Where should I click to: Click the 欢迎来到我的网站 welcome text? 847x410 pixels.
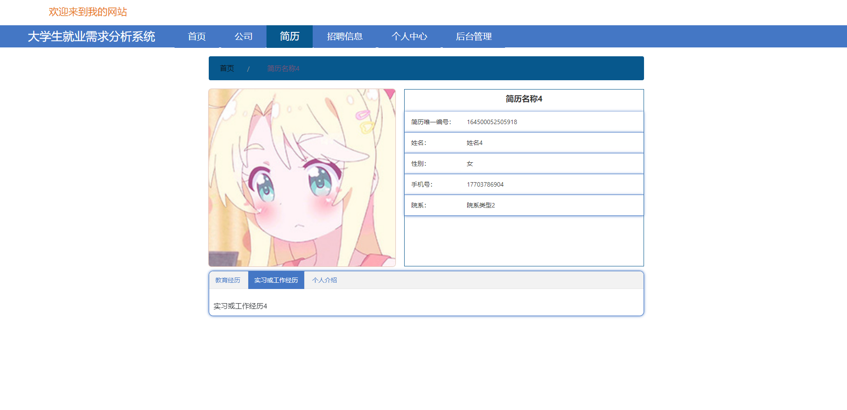(88, 12)
